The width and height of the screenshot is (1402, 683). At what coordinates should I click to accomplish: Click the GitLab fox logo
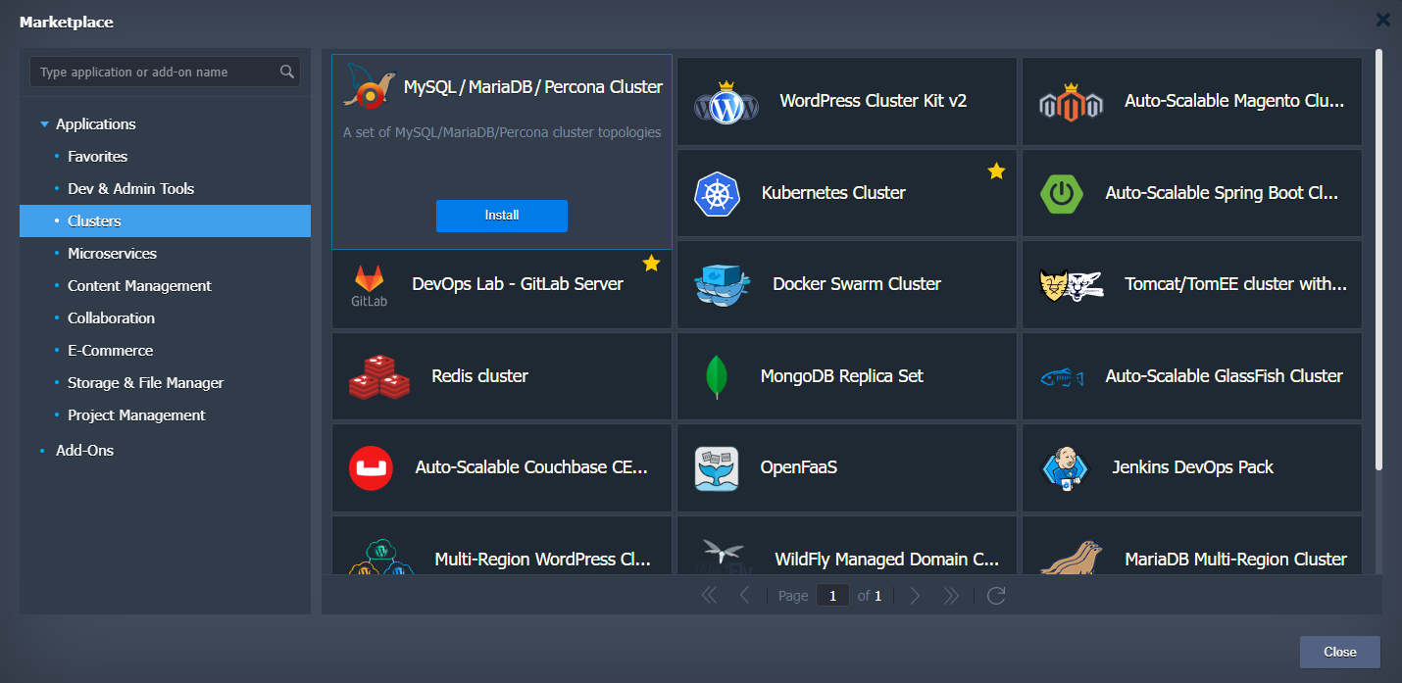pyautogui.click(x=370, y=277)
